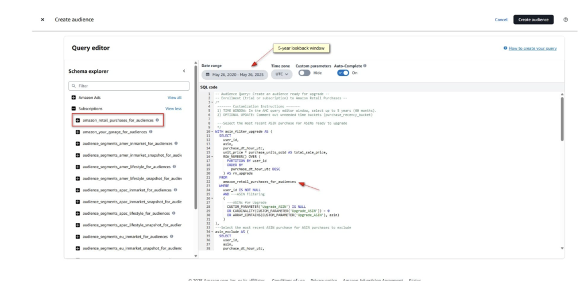
Task: Toggle the Custom parameters switch
Action: pyautogui.click(x=304, y=73)
